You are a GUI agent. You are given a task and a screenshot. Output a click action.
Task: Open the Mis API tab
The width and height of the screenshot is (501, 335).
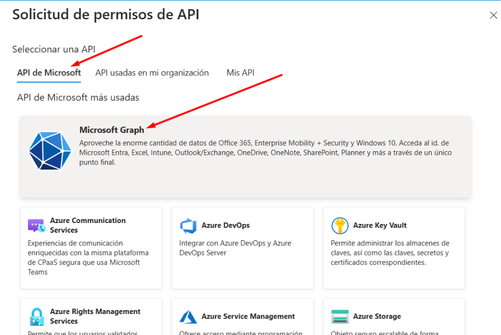240,73
